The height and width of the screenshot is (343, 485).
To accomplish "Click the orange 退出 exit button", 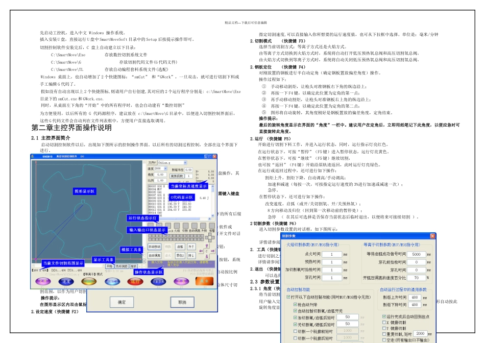I will [204, 281].
